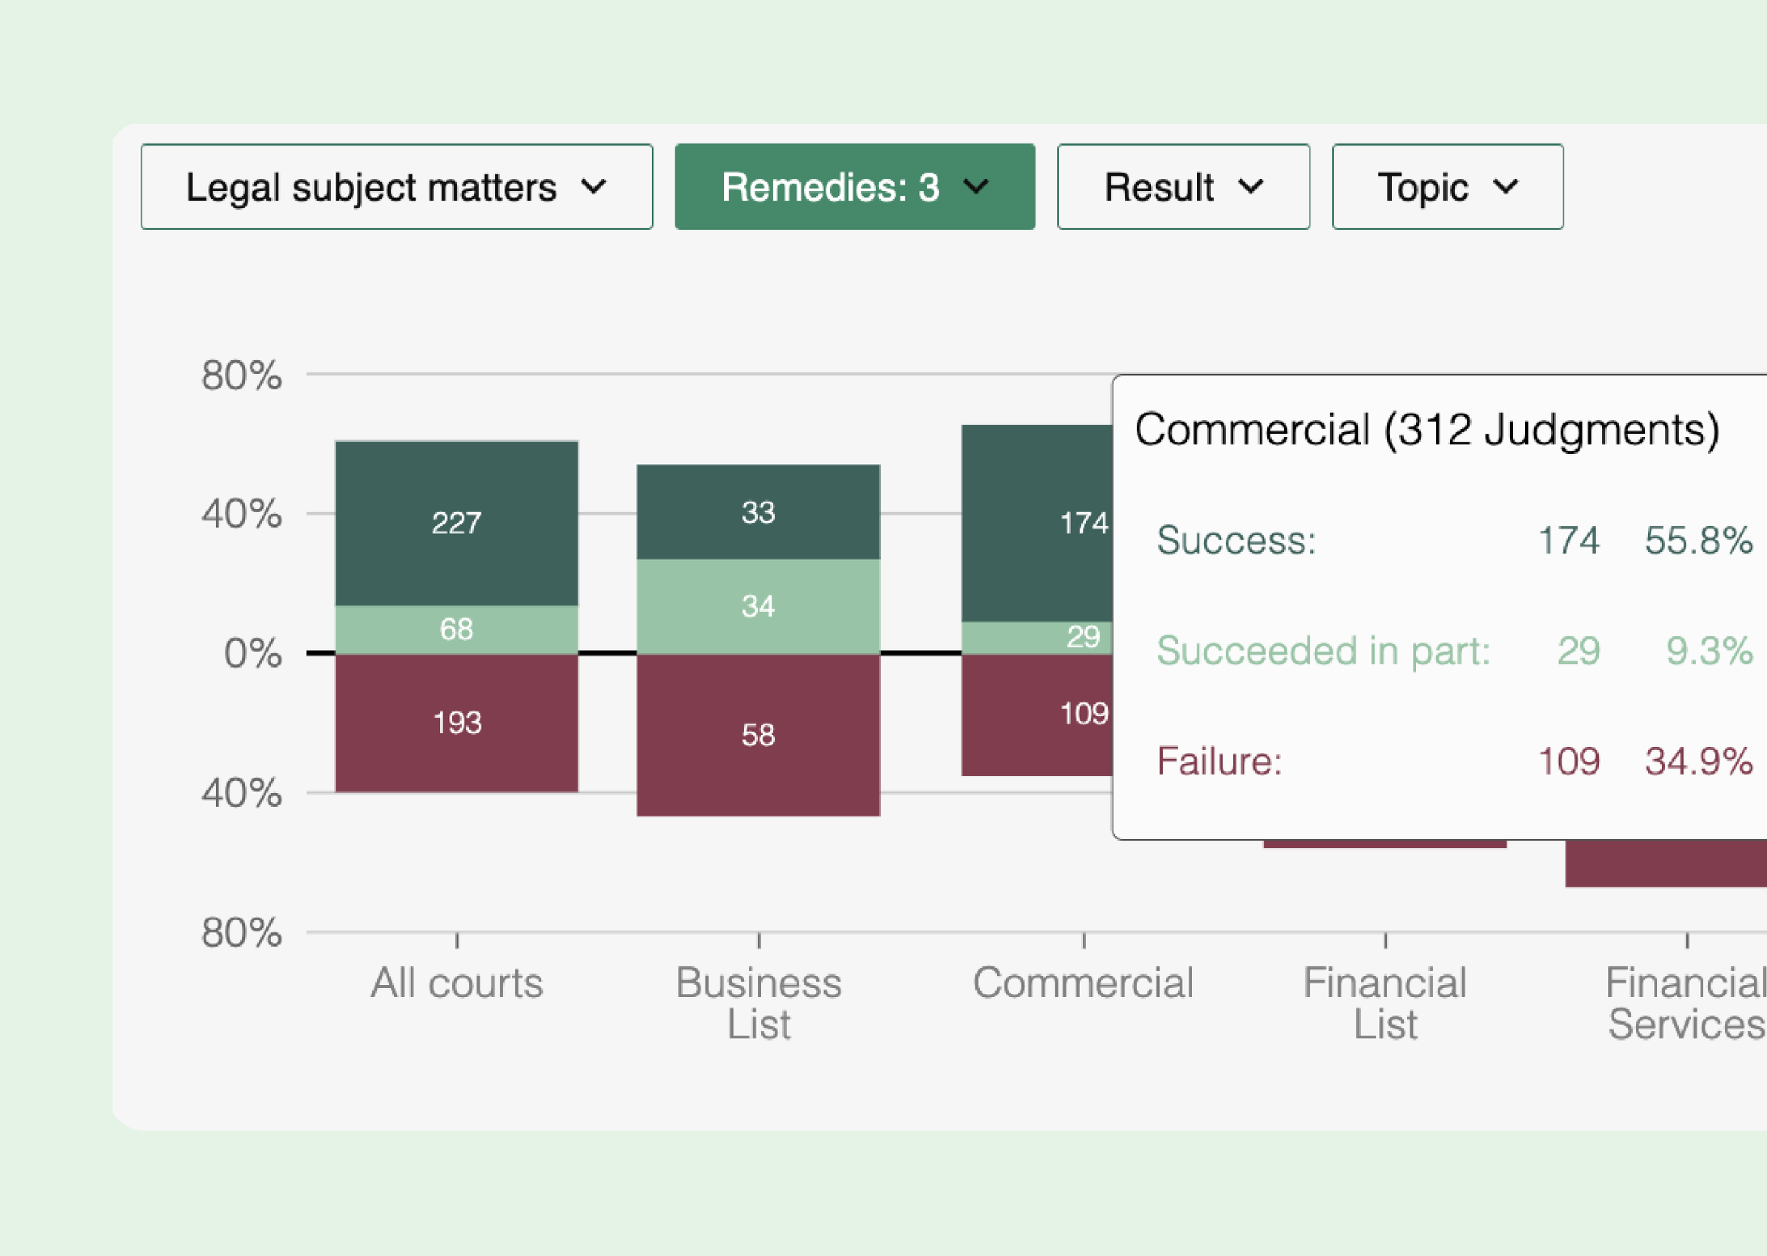The width and height of the screenshot is (1767, 1256).
Task: Open the Legal subject matters dropdown
Action: point(396,186)
